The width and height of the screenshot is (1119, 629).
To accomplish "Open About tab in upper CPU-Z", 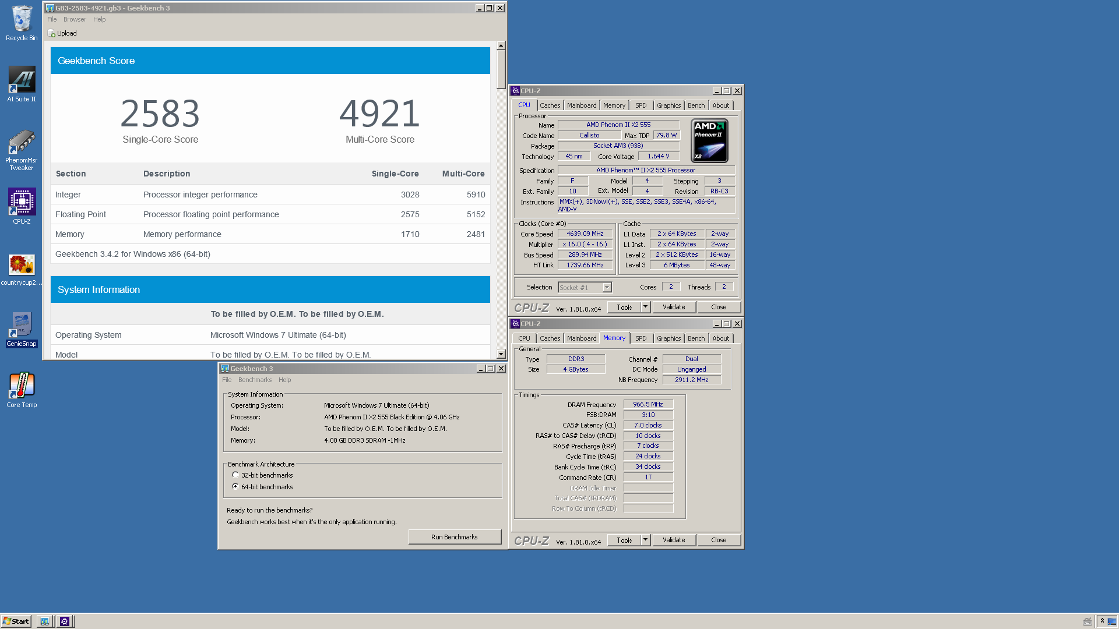I will (720, 105).
